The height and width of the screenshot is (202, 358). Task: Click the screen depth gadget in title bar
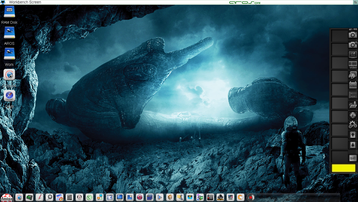[355, 2]
